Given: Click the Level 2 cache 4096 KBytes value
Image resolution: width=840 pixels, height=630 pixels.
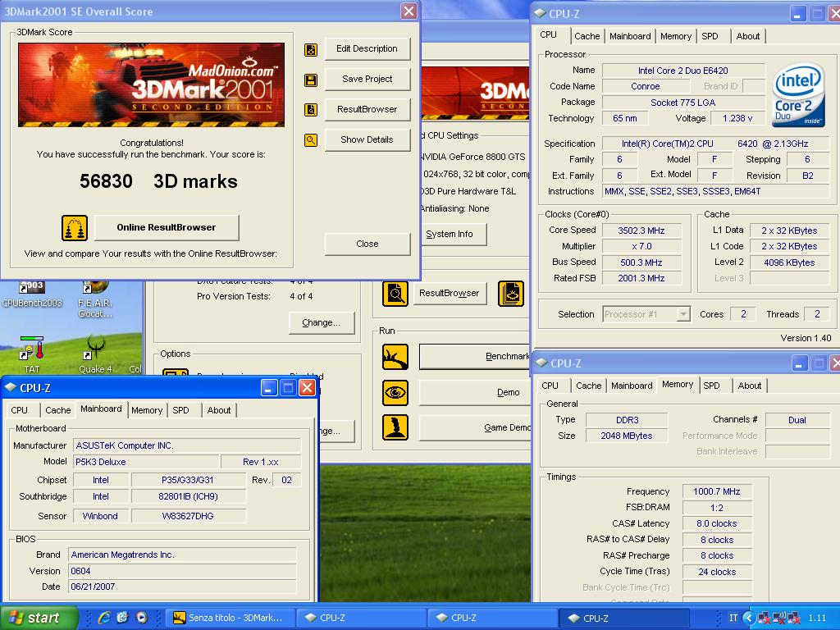Looking at the screenshot, I should pos(789,263).
